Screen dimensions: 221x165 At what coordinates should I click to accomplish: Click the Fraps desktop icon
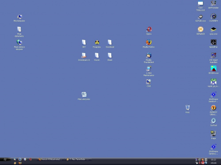point(213,135)
